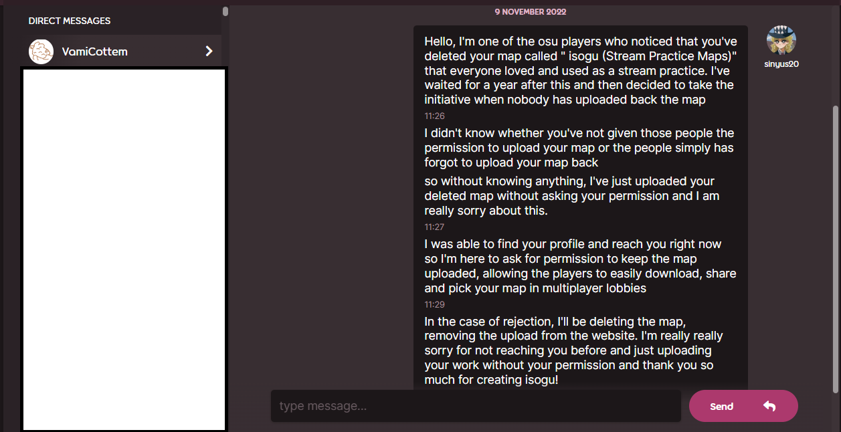Open the sinyus20 username link

[781, 64]
